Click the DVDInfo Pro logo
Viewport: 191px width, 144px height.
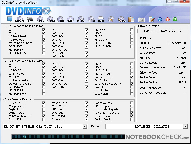click(29, 11)
